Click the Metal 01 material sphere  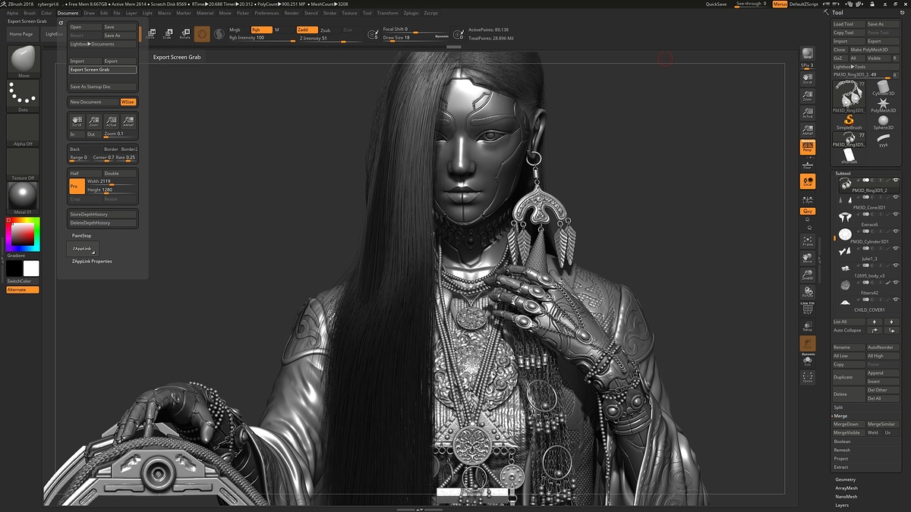tap(23, 196)
